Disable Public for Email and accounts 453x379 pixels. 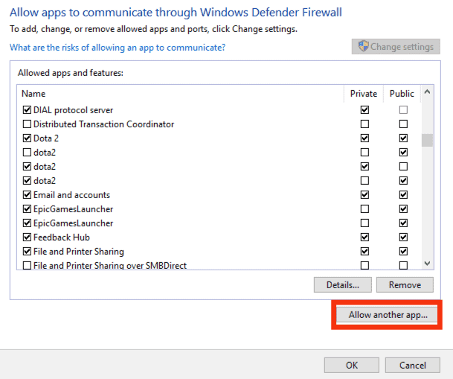(403, 195)
